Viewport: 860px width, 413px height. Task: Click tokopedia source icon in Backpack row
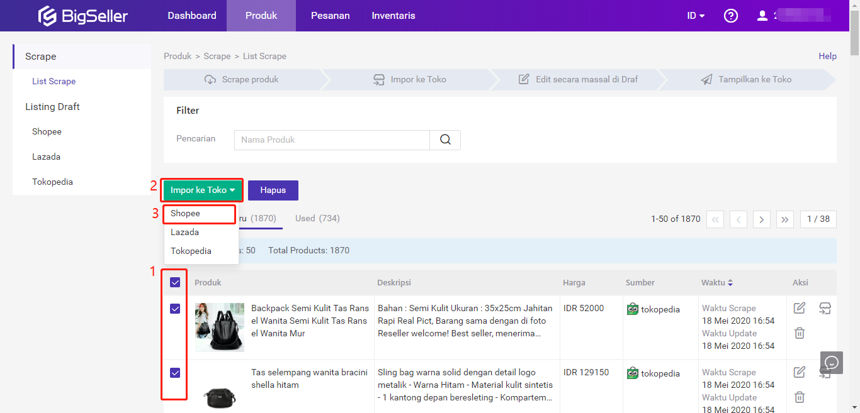633,309
